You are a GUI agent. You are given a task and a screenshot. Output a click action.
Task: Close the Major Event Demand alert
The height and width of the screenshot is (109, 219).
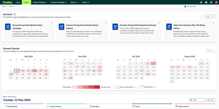(213, 23)
